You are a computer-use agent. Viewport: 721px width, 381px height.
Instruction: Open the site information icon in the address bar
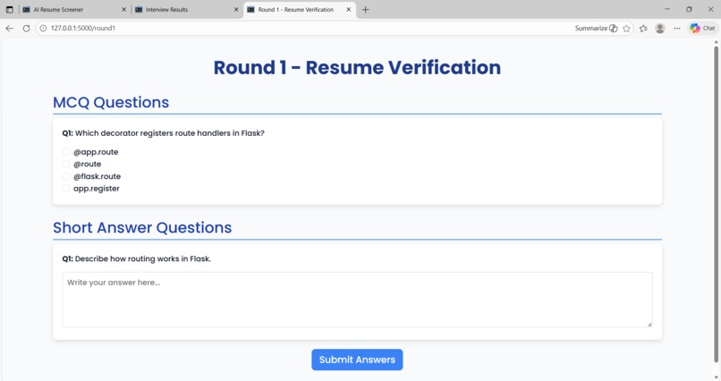[x=43, y=28]
